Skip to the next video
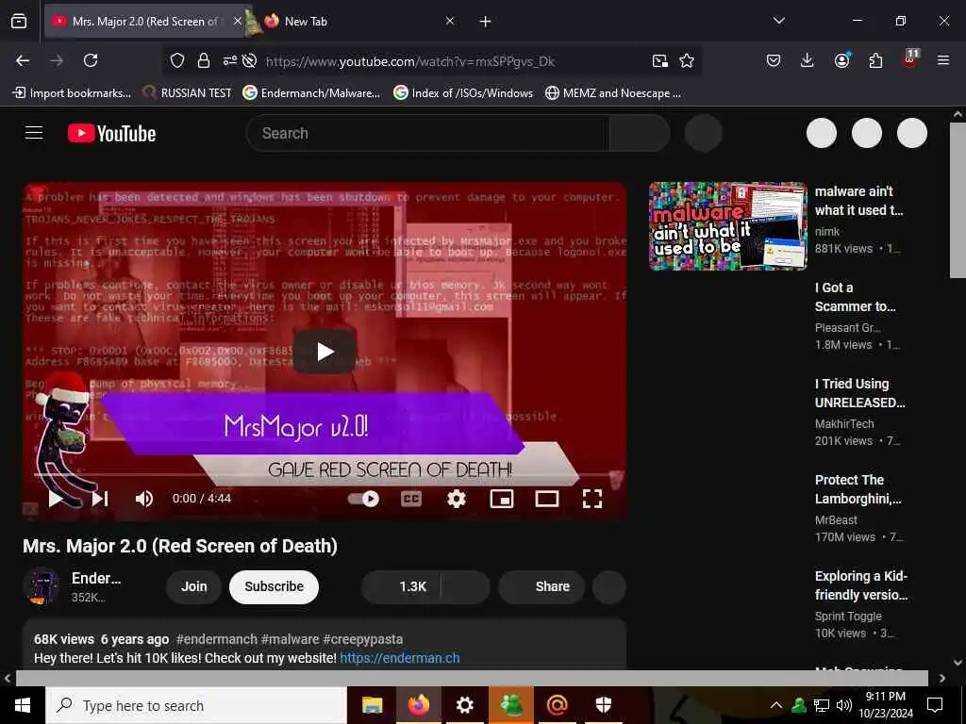 (x=100, y=499)
